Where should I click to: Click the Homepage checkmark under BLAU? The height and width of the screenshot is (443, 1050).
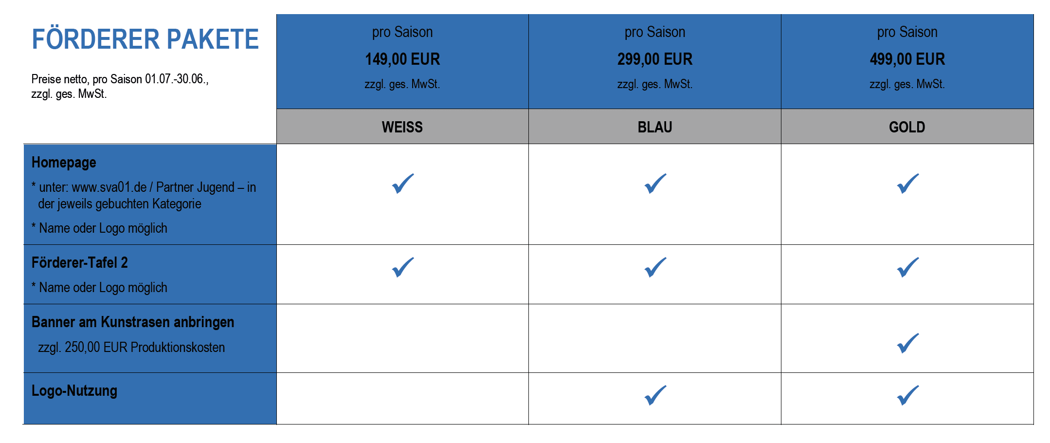pyautogui.click(x=655, y=184)
